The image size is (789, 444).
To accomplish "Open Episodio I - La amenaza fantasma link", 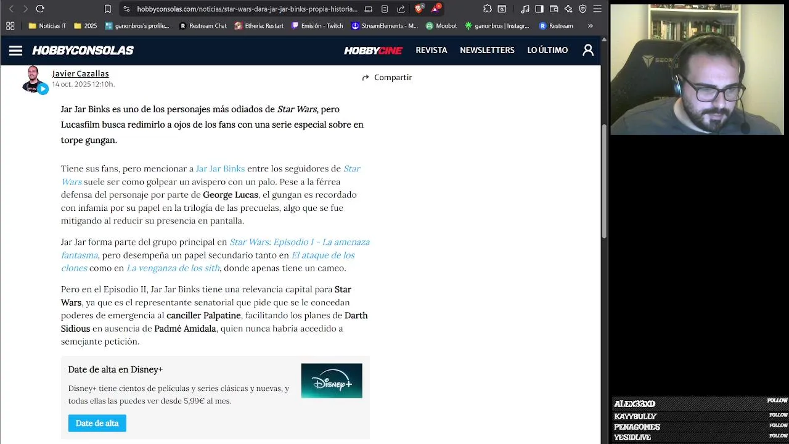I will pyautogui.click(x=300, y=242).
